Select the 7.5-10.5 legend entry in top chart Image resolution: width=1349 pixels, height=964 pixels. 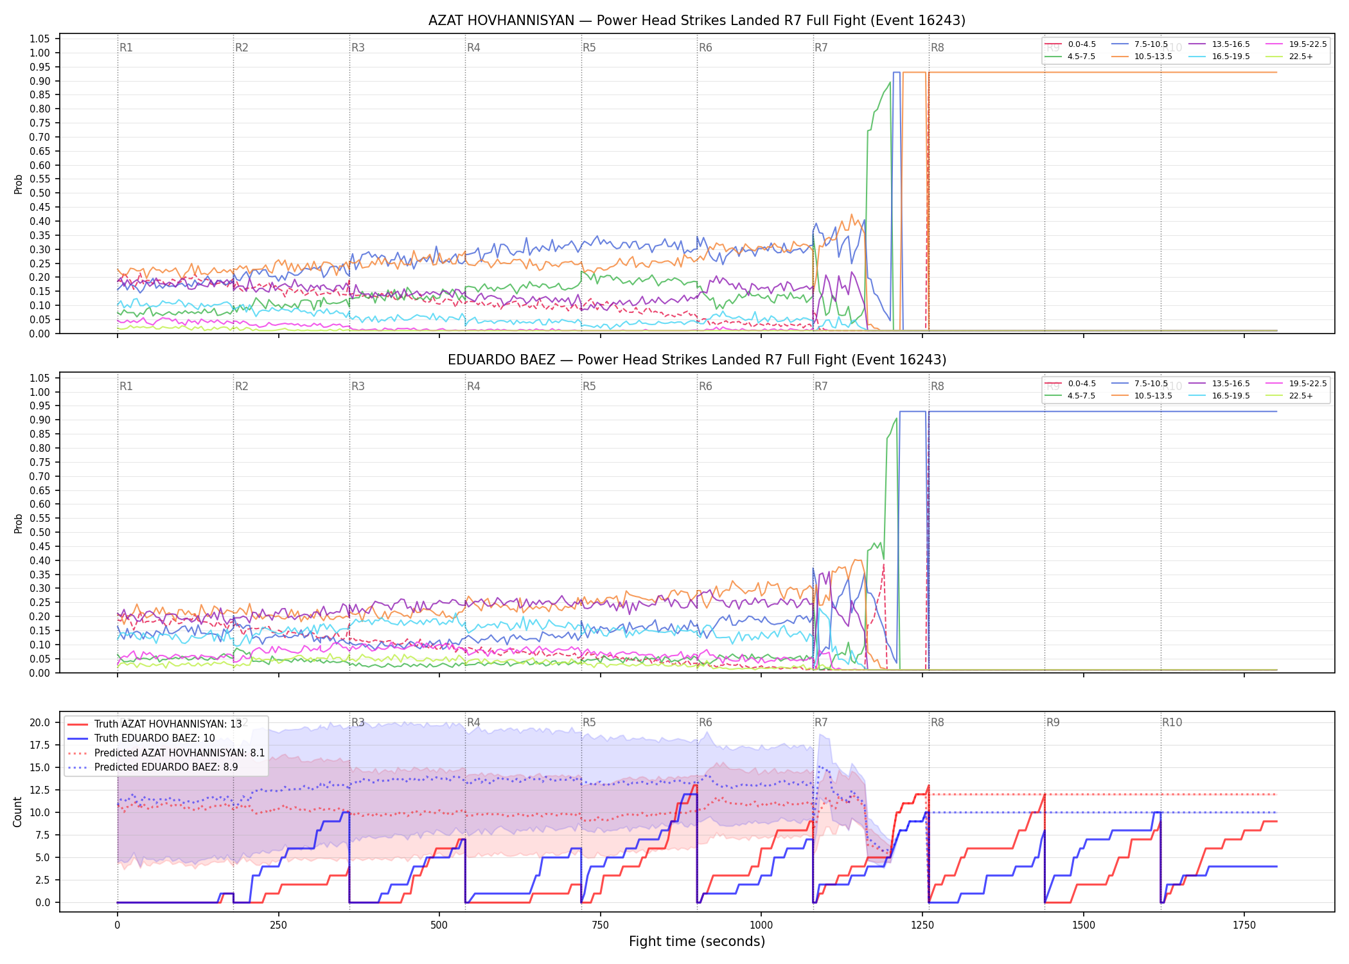point(1140,44)
